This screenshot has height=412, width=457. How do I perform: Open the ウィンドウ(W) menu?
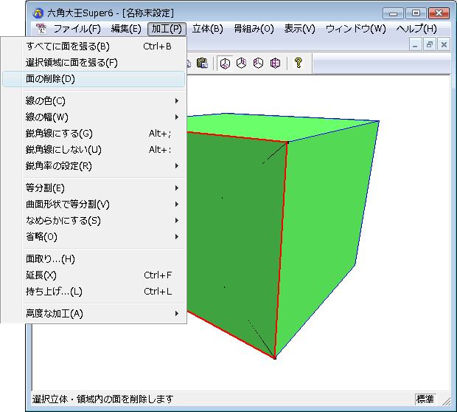click(x=355, y=29)
